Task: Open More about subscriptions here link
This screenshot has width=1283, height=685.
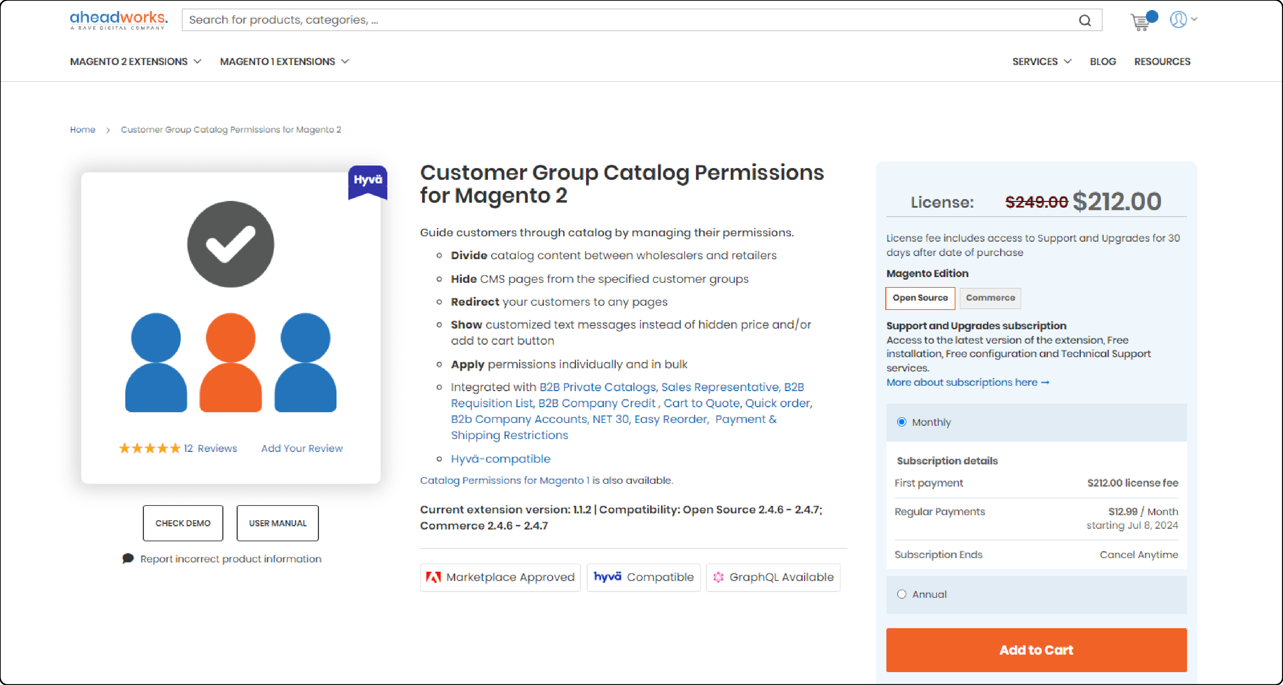Action: [x=968, y=382]
